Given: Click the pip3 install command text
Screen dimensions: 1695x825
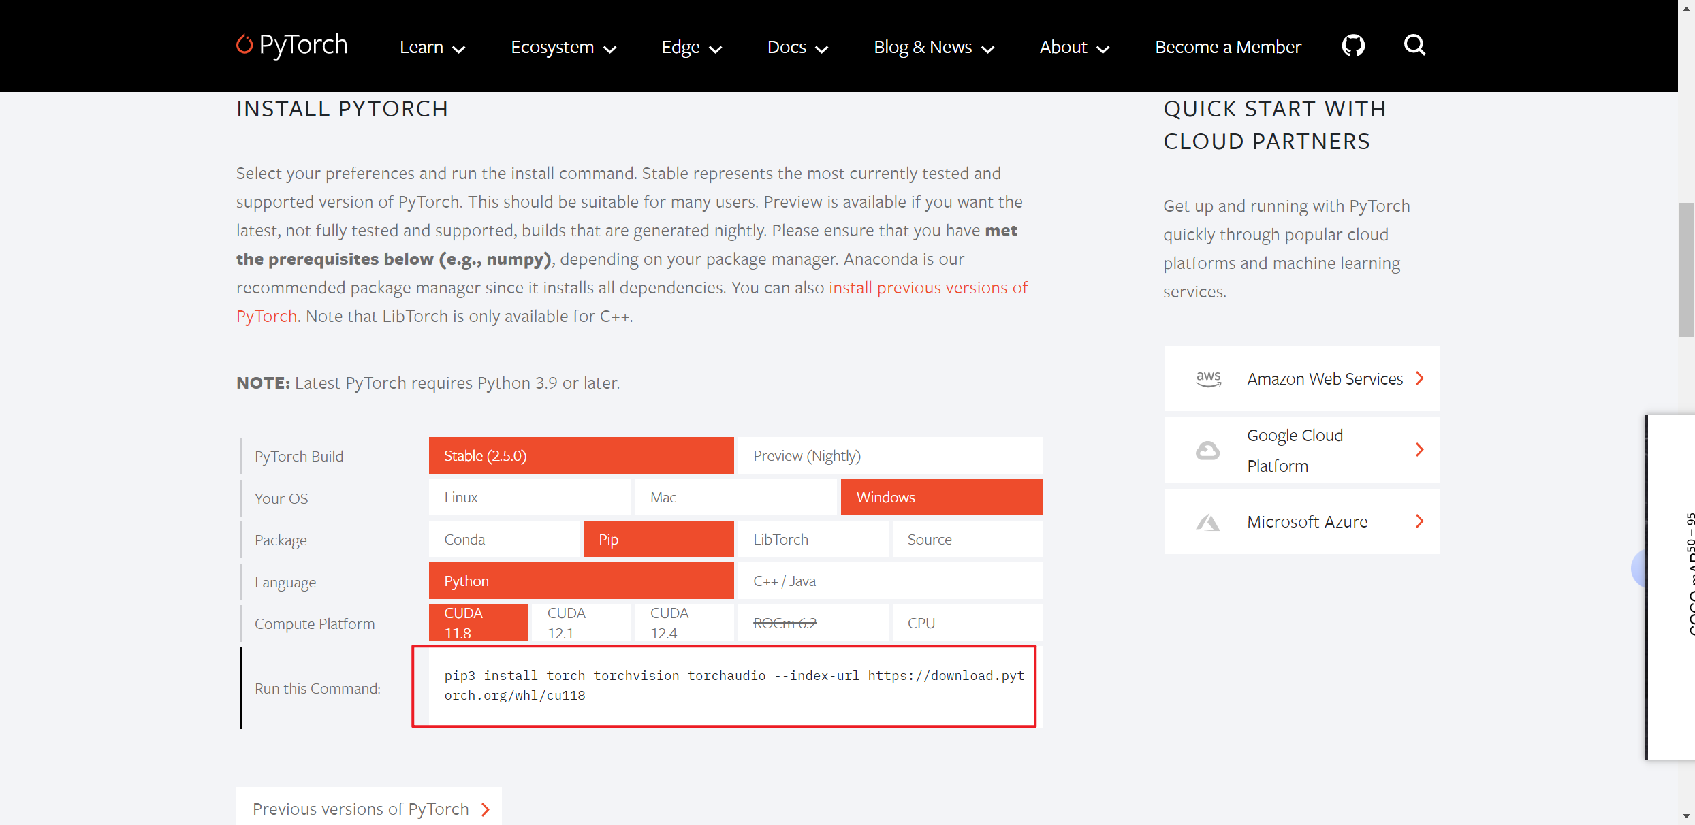Looking at the screenshot, I should coord(734,685).
